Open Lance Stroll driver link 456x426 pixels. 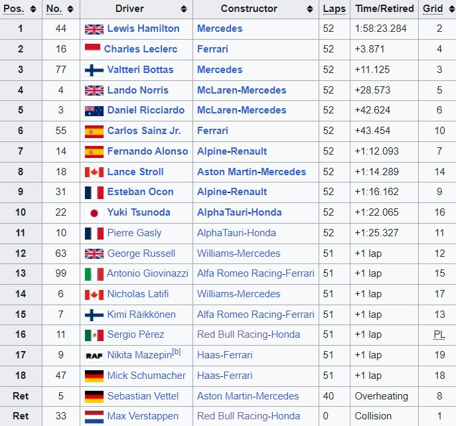[135, 172]
